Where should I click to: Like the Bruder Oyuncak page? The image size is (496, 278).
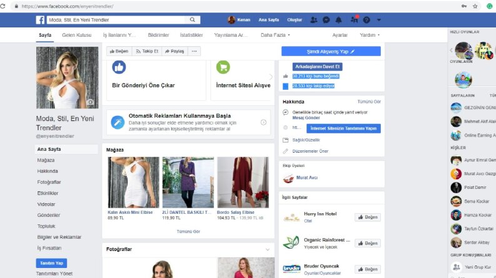pos(368,269)
